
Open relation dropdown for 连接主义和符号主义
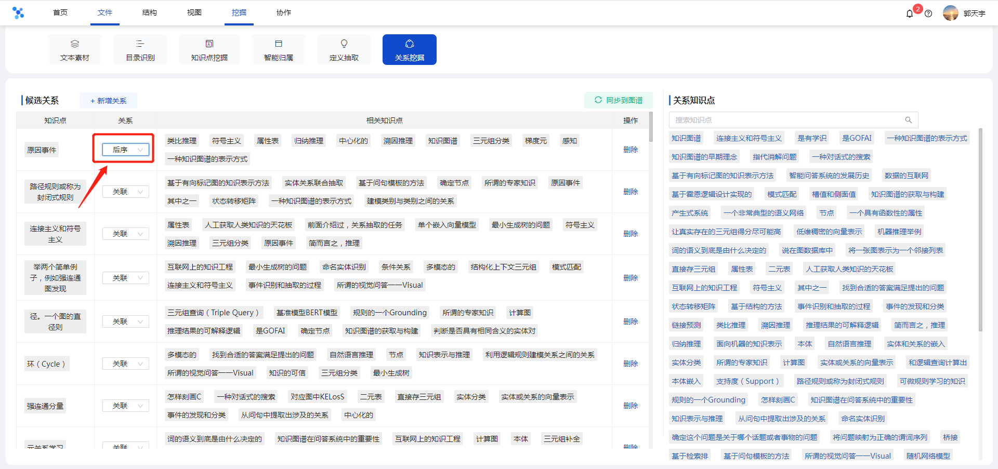point(126,234)
